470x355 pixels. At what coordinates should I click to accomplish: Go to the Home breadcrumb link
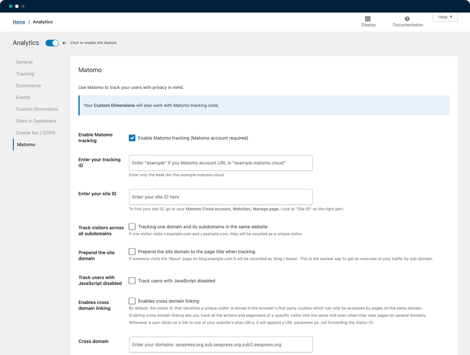point(19,22)
